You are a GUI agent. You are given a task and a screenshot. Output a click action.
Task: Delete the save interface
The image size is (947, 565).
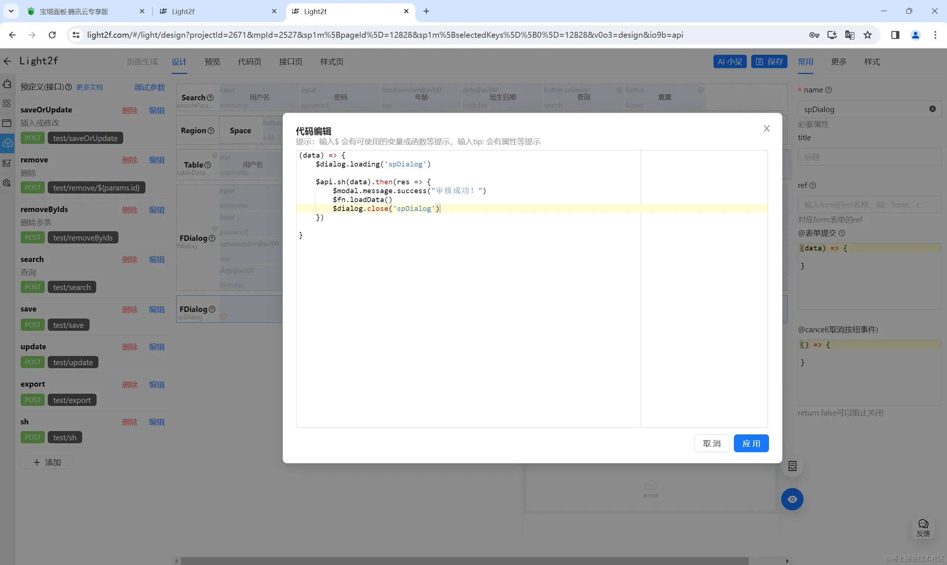click(130, 310)
